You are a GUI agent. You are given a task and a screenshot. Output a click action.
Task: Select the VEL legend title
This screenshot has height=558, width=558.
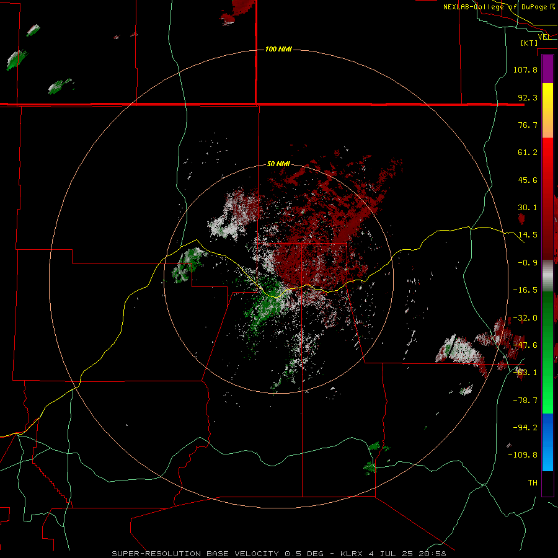(x=544, y=37)
